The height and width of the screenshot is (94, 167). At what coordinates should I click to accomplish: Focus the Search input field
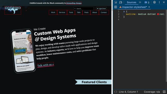[83, 9]
